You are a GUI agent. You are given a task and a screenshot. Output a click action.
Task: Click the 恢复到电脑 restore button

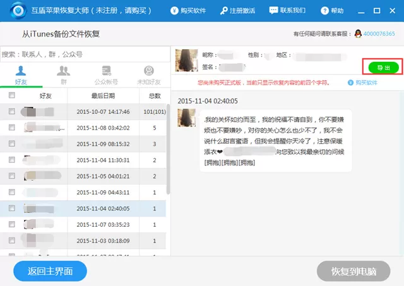(x=353, y=271)
